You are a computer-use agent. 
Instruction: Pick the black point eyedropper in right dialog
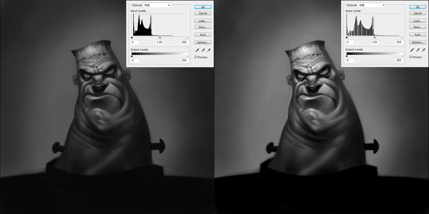pyautogui.click(x=412, y=50)
